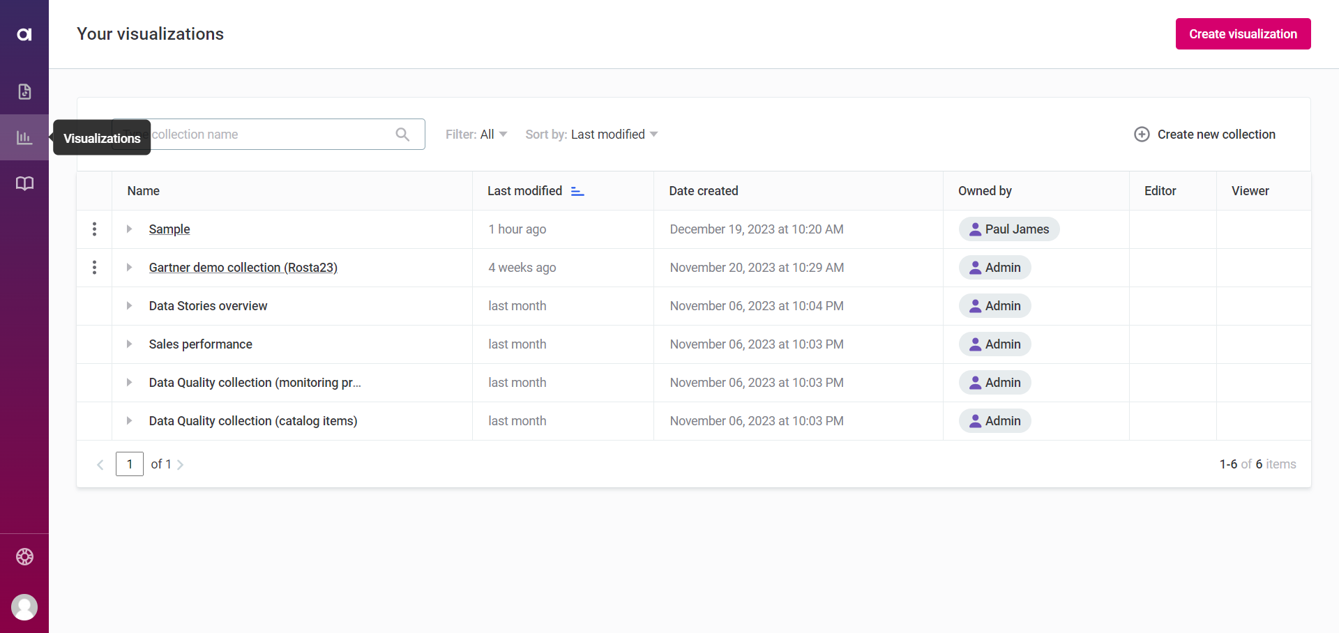Click the search magnifier in the collection field
1339x633 pixels.
tap(403, 134)
